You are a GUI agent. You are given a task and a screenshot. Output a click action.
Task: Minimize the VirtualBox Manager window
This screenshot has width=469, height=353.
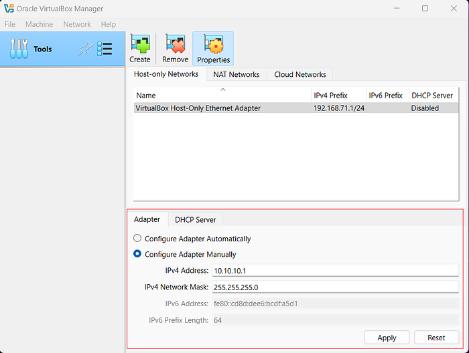click(x=397, y=8)
